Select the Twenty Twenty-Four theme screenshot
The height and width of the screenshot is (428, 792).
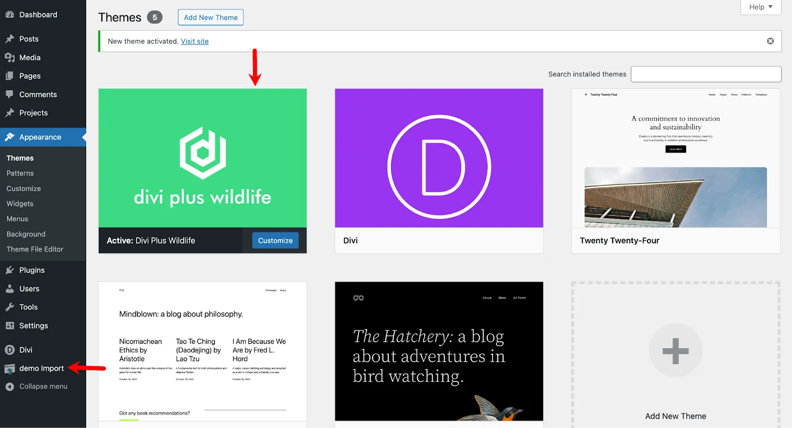coord(676,158)
